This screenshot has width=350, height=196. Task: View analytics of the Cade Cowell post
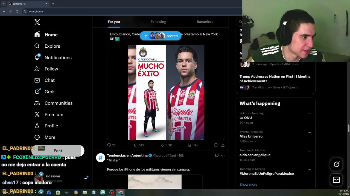click(193, 145)
